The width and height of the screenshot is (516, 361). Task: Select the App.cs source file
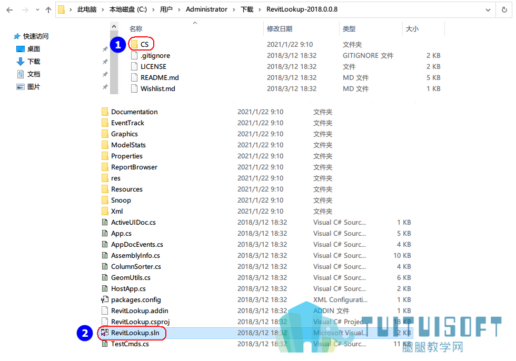(121, 234)
